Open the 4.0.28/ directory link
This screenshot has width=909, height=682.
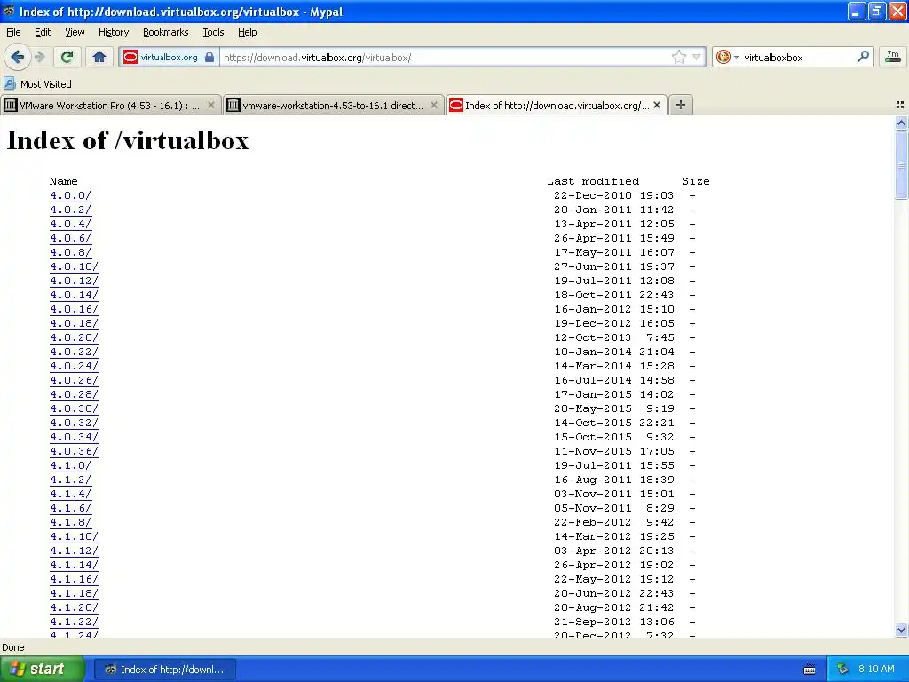click(74, 394)
